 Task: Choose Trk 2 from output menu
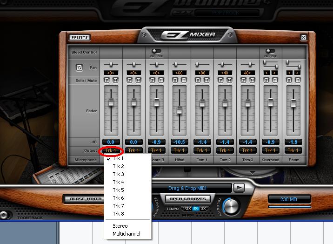click(x=127, y=166)
